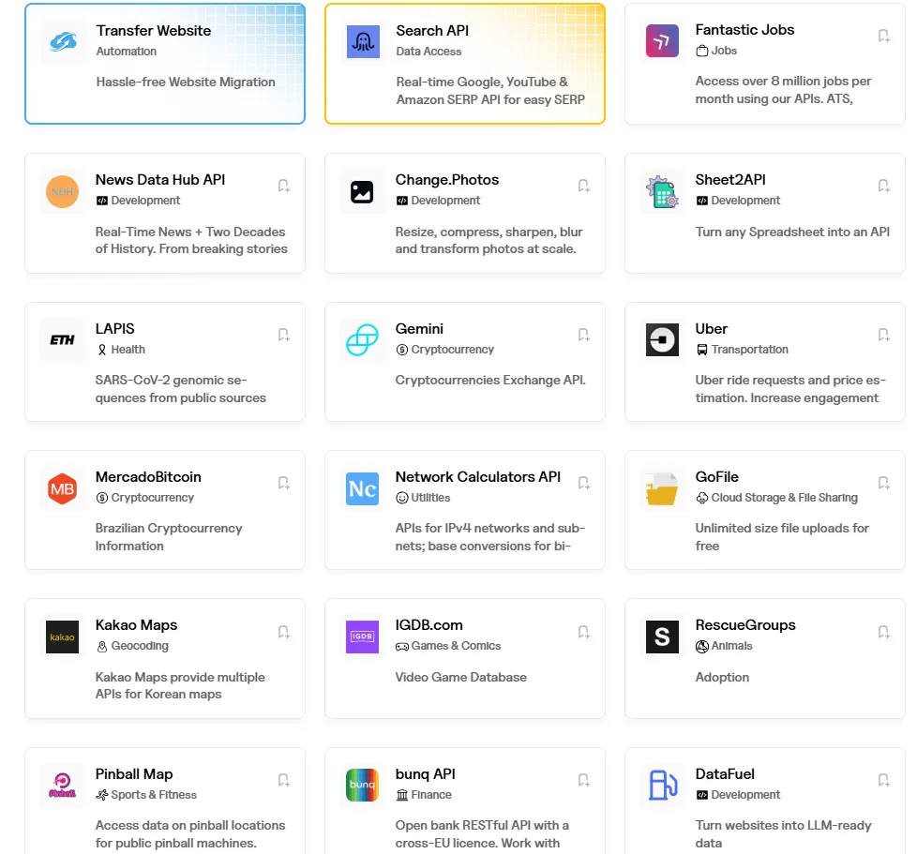
Task: Click the DataFuel fuel pump logo
Action: click(662, 785)
